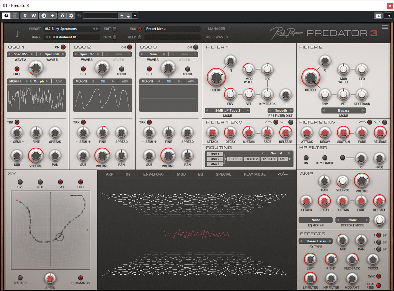Viewport: 394px width, 291px height.
Task: Switch to the ARP tab
Action: click(x=109, y=174)
